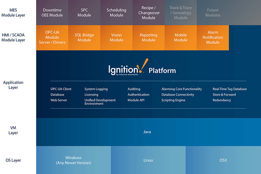This screenshot has width=261, height=174.
Task: Select the SQL Bridge Module block
Action: click(84, 38)
